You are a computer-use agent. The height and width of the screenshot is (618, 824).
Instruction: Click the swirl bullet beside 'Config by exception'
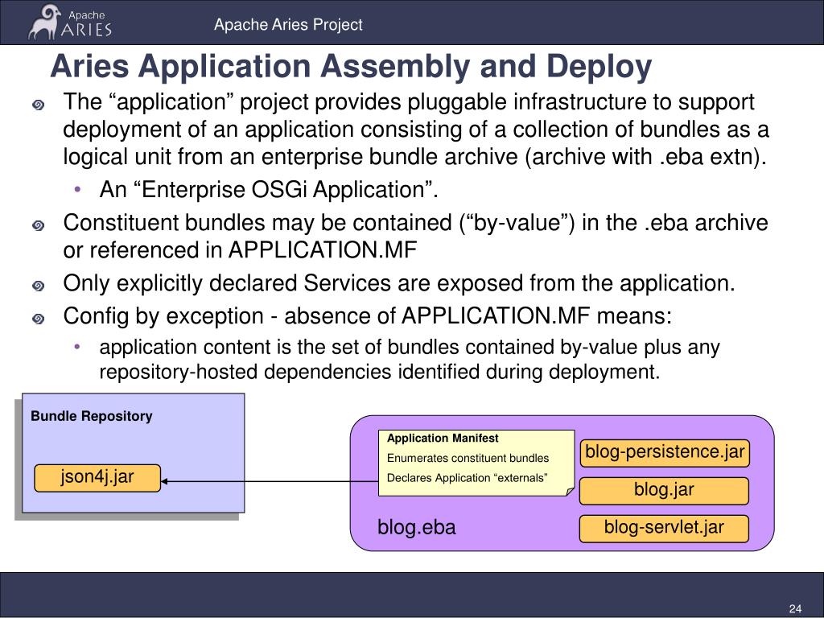click(x=38, y=319)
